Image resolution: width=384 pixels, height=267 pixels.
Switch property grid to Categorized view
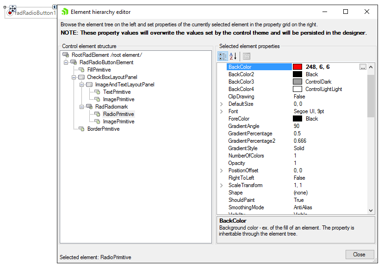coord(223,56)
